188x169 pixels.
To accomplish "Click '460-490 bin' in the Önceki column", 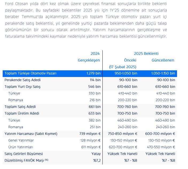I will click(127, 120).
